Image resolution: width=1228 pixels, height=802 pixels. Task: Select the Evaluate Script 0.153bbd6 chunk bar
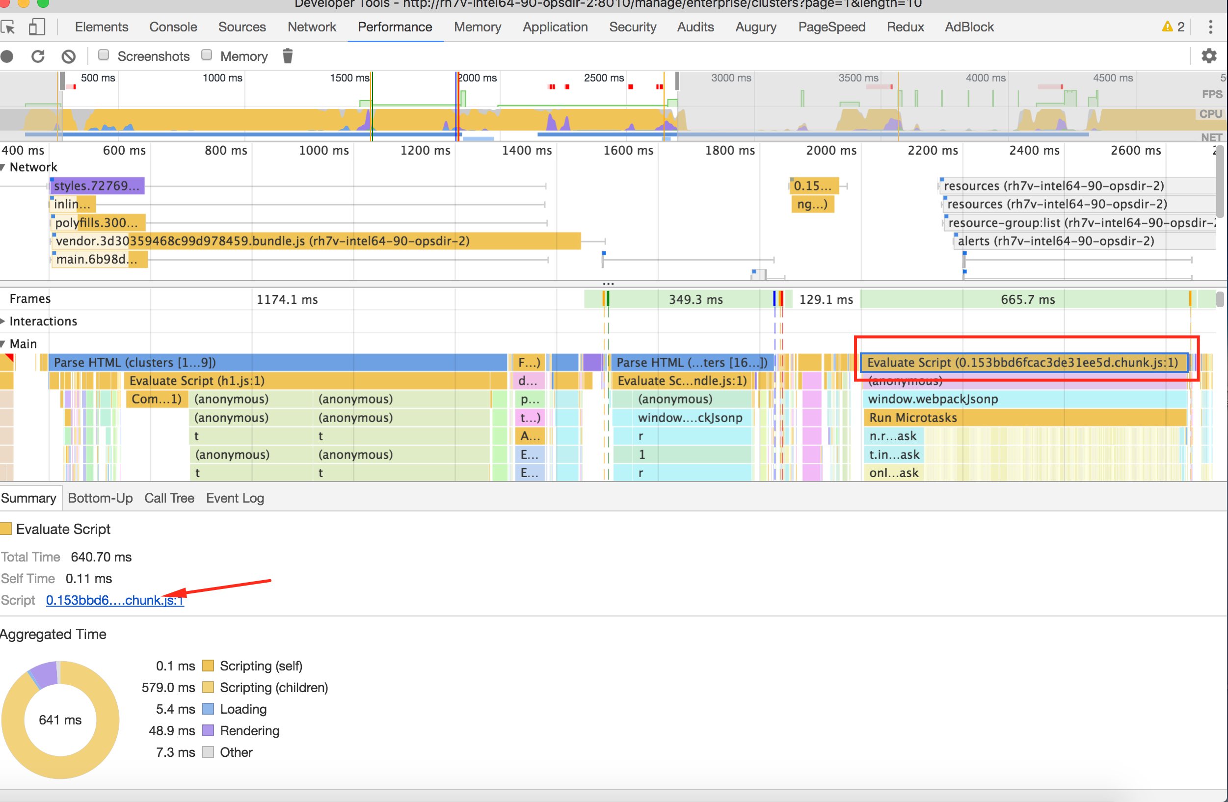point(1024,362)
